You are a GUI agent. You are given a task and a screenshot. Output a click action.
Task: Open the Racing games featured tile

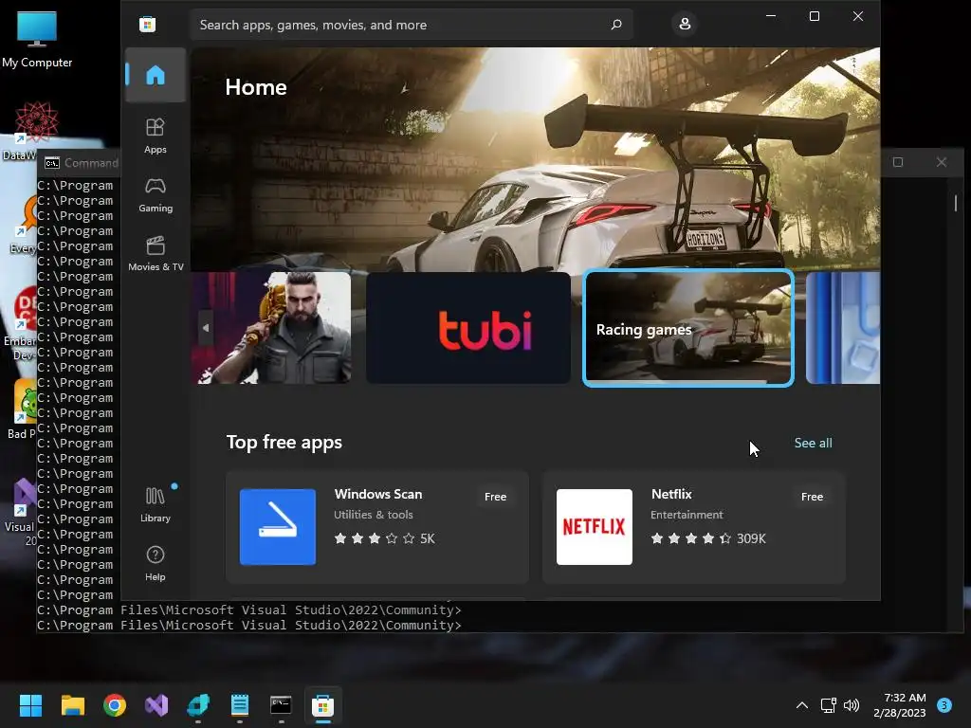tap(688, 328)
